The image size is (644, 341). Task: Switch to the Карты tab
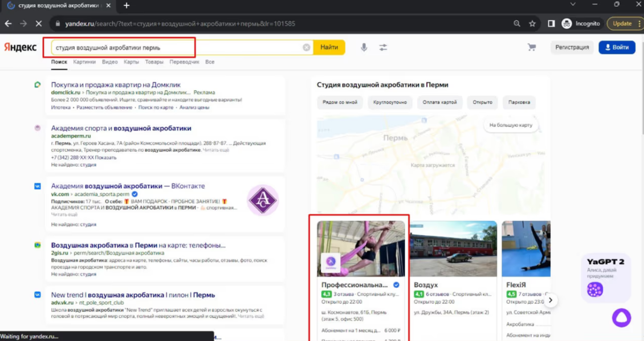[131, 62]
